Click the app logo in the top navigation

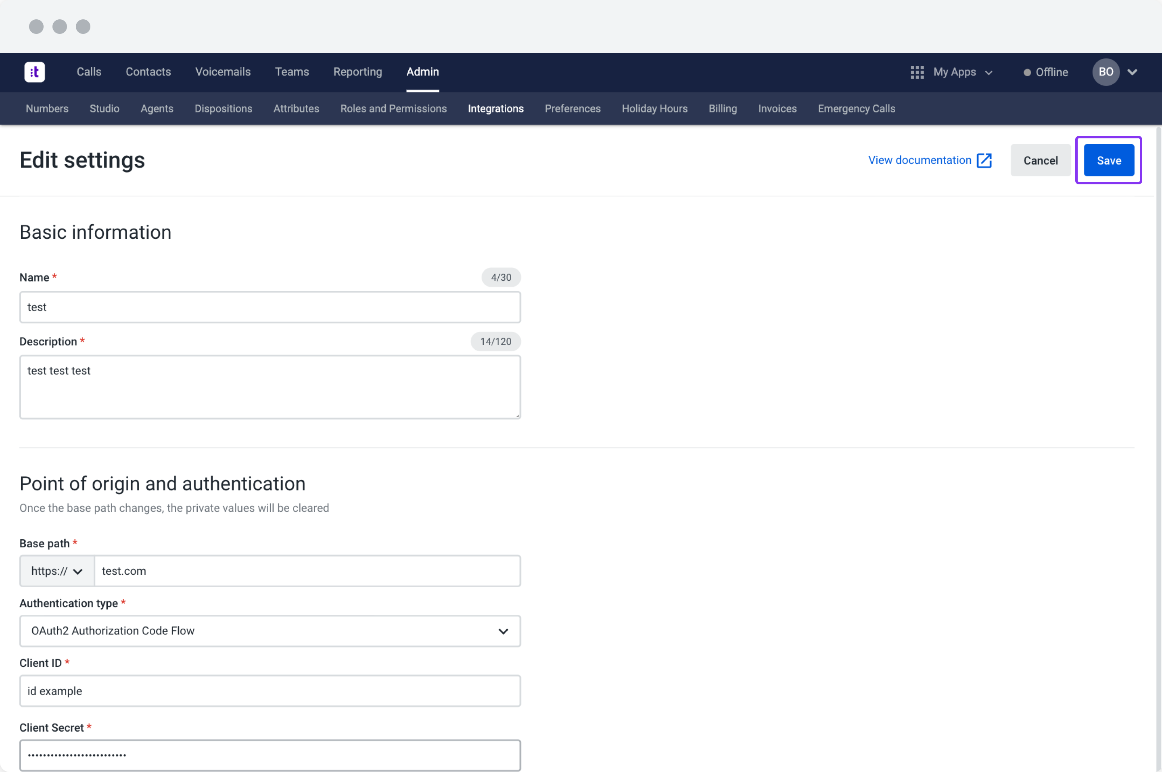(x=34, y=72)
